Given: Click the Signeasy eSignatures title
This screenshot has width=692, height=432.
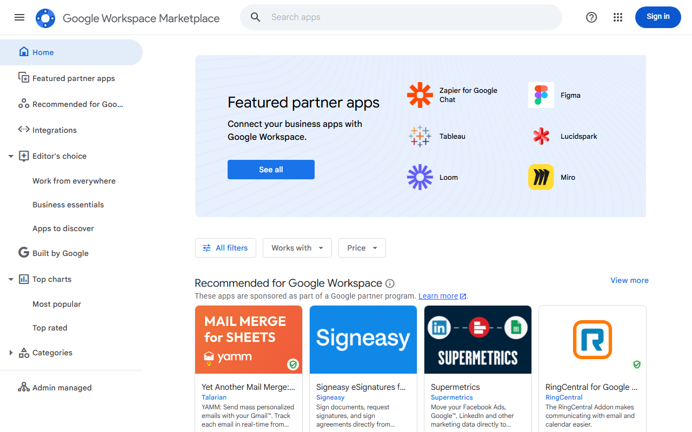Looking at the screenshot, I should [361, 387].
